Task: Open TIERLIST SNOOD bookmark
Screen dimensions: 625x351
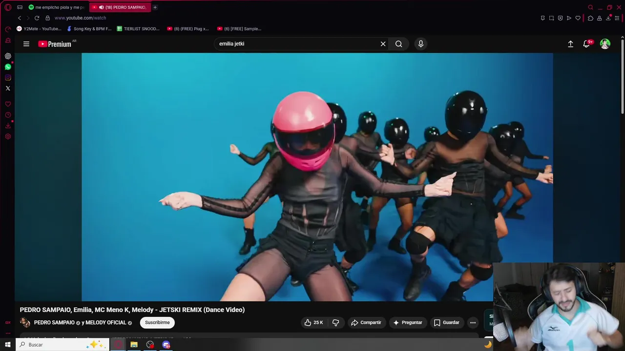Action: pyautogui.click(x=138, y=29)
